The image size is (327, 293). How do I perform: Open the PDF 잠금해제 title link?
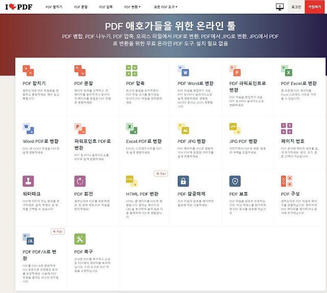coord(192,194)
